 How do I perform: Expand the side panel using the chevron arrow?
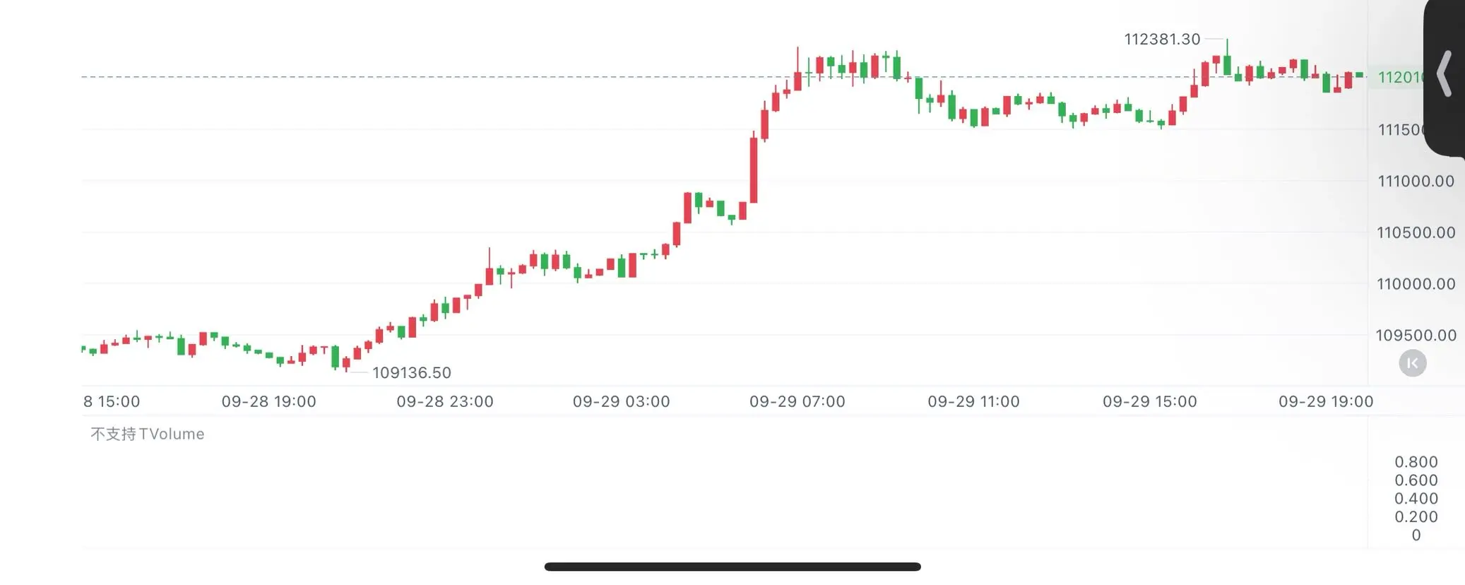tap(1445, 73)
